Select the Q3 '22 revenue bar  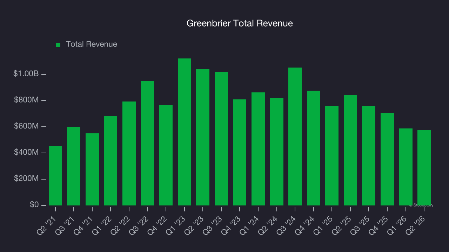coord(147,143)
